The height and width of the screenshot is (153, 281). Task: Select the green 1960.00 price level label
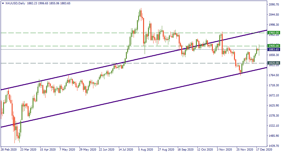tap(273, 32)
